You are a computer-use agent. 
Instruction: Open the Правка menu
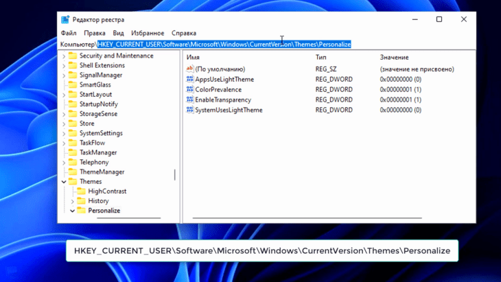(x=95, y=33)
